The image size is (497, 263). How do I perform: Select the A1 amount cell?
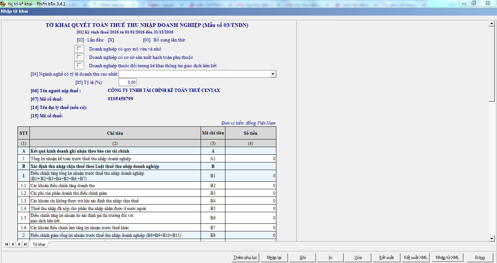[251, 159]
